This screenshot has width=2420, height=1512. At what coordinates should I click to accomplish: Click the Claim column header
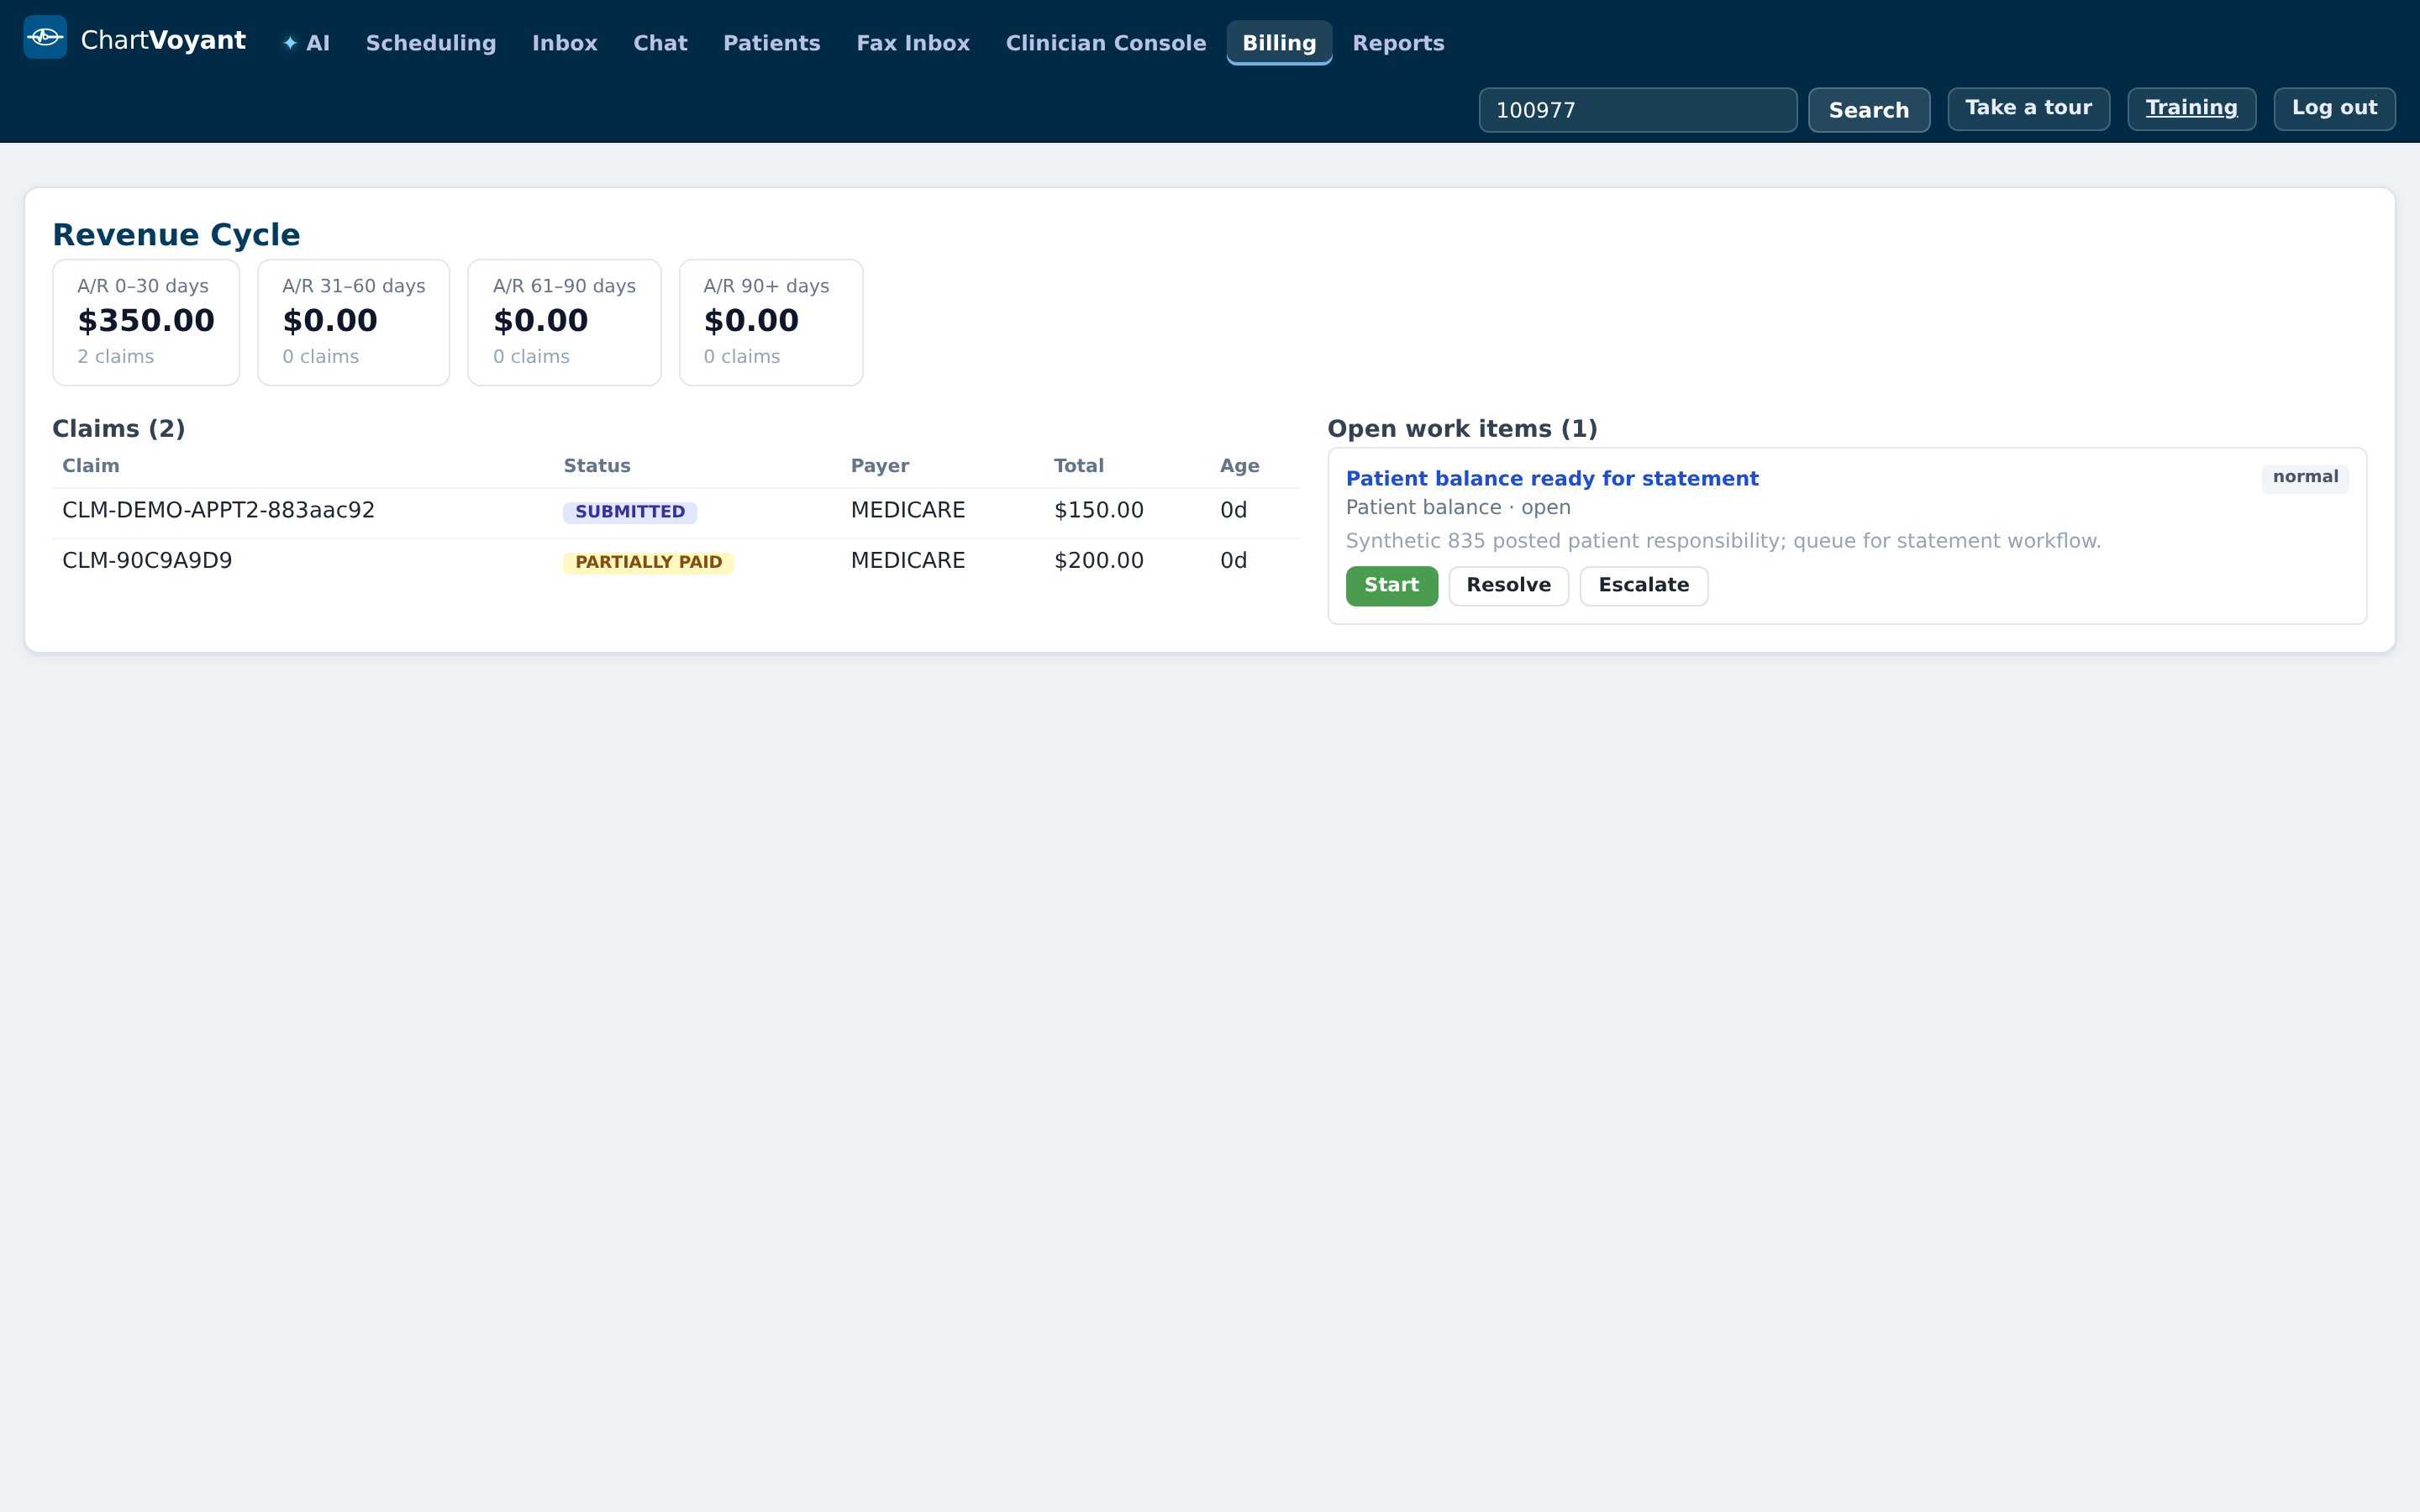[x=91, y=466]
